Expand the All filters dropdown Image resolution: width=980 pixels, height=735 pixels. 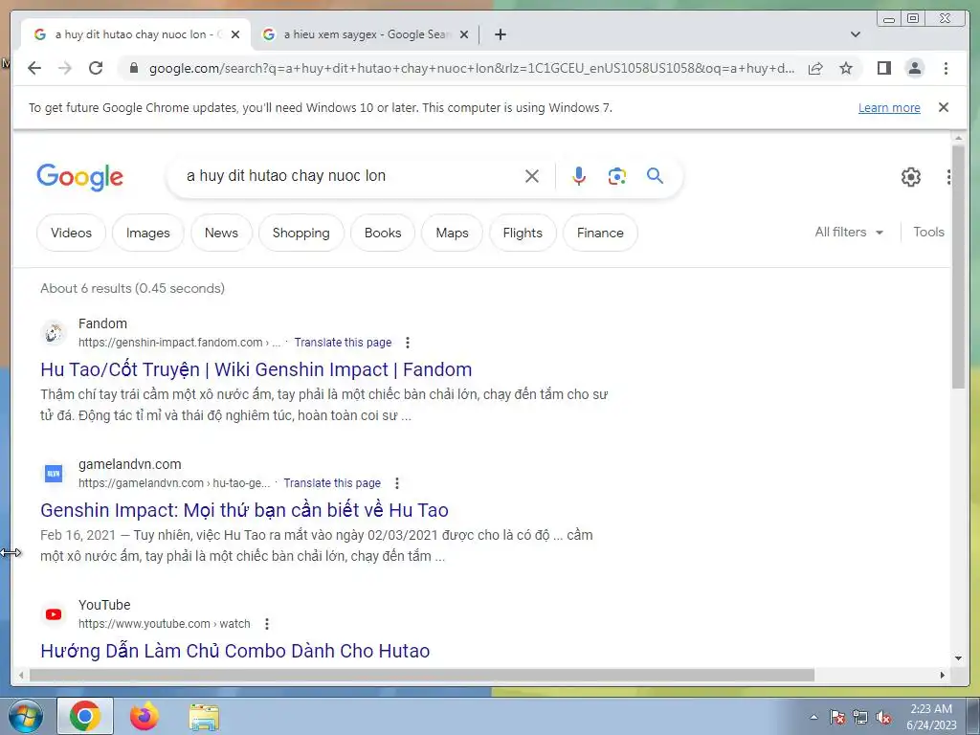click(849, 232)
